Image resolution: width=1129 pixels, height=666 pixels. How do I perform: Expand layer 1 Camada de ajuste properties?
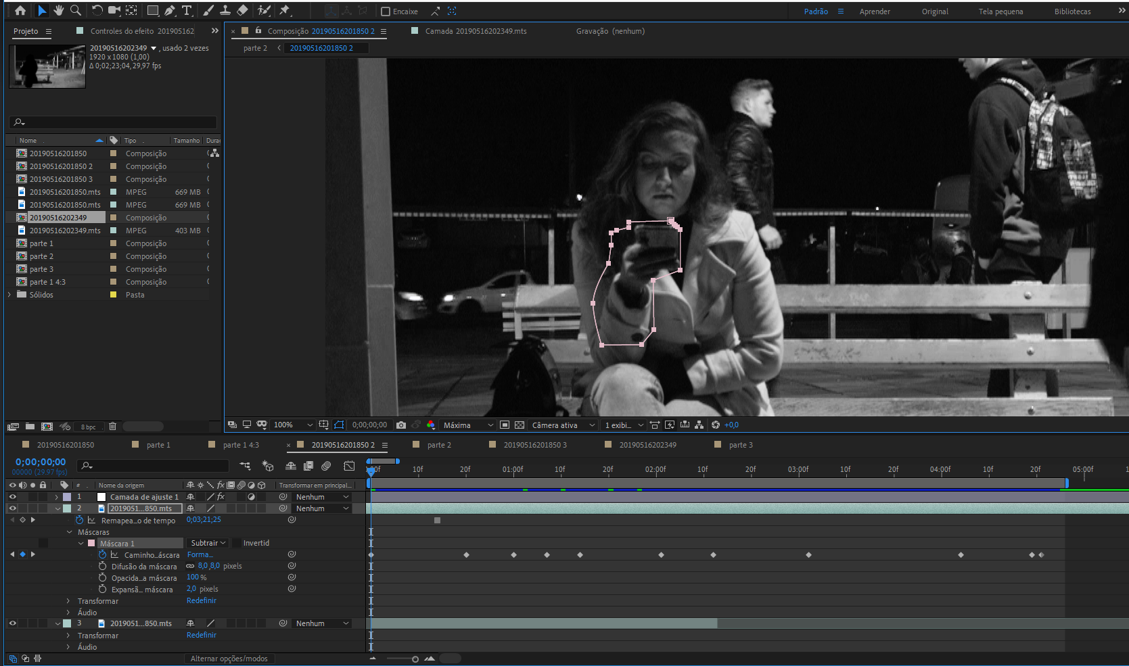[x=57, y=497]
